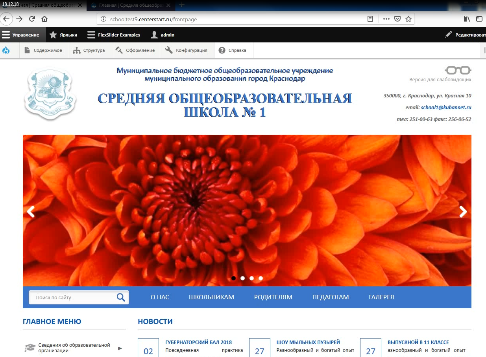
Task: Open a new browser tab with plus
Action: [181, 4]
